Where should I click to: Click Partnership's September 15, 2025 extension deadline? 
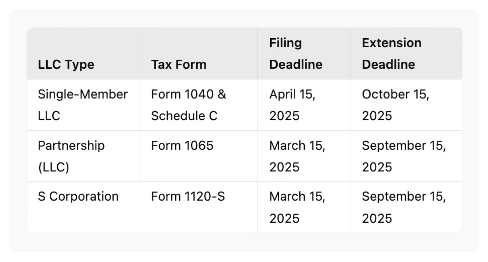point(404,156)
